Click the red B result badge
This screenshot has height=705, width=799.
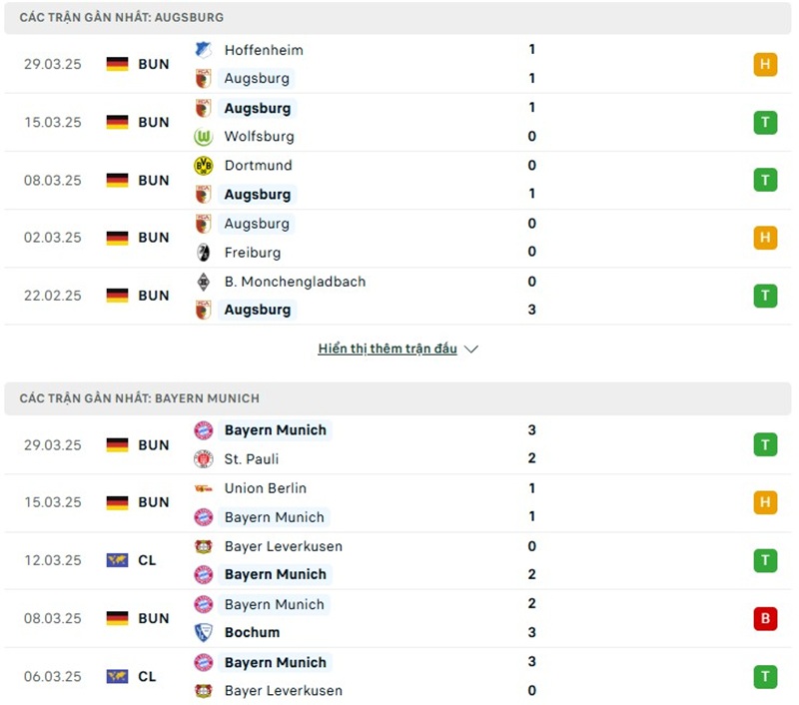(765, 618)
